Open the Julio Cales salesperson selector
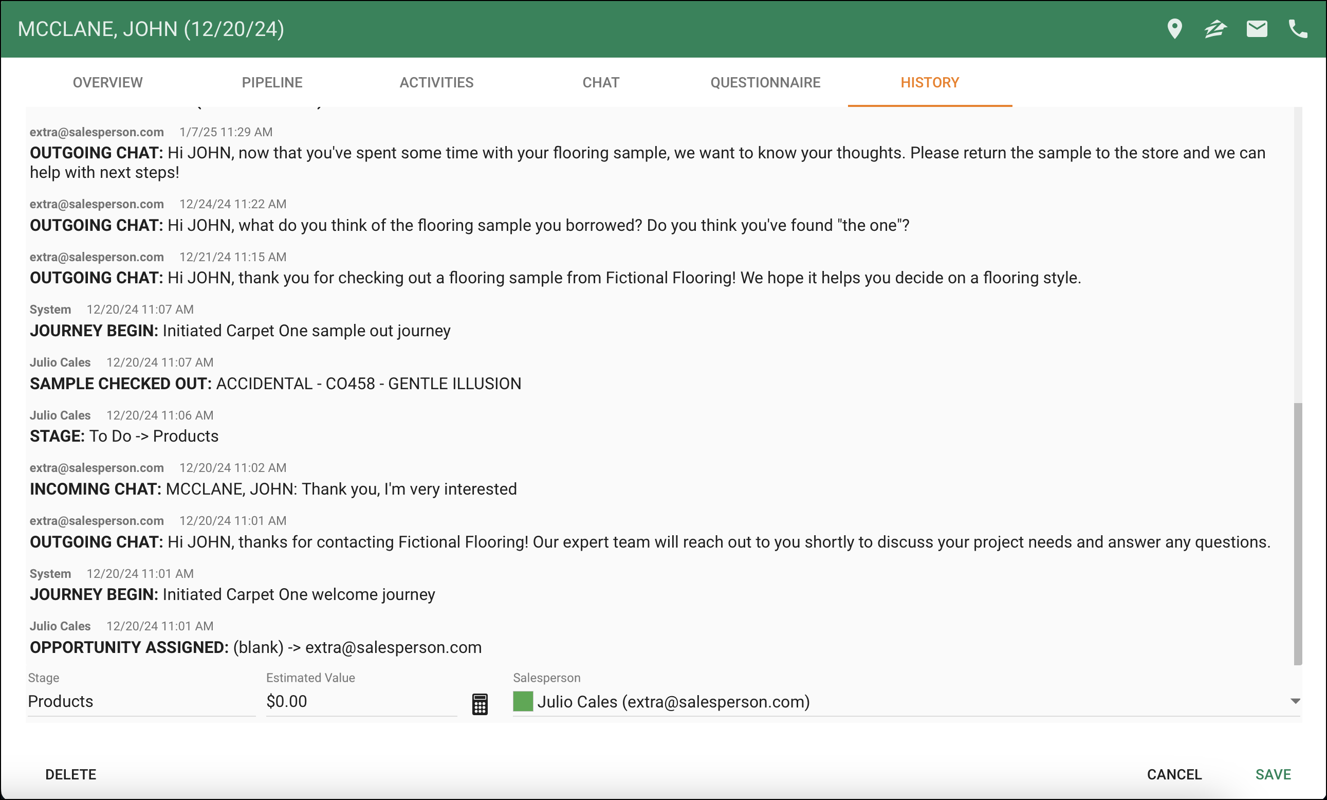The image size is (1327, 800). [673, 701]
